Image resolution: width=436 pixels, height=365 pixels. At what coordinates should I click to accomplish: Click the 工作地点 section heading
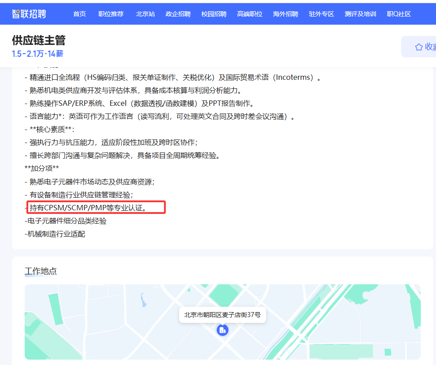pos(40,271)
